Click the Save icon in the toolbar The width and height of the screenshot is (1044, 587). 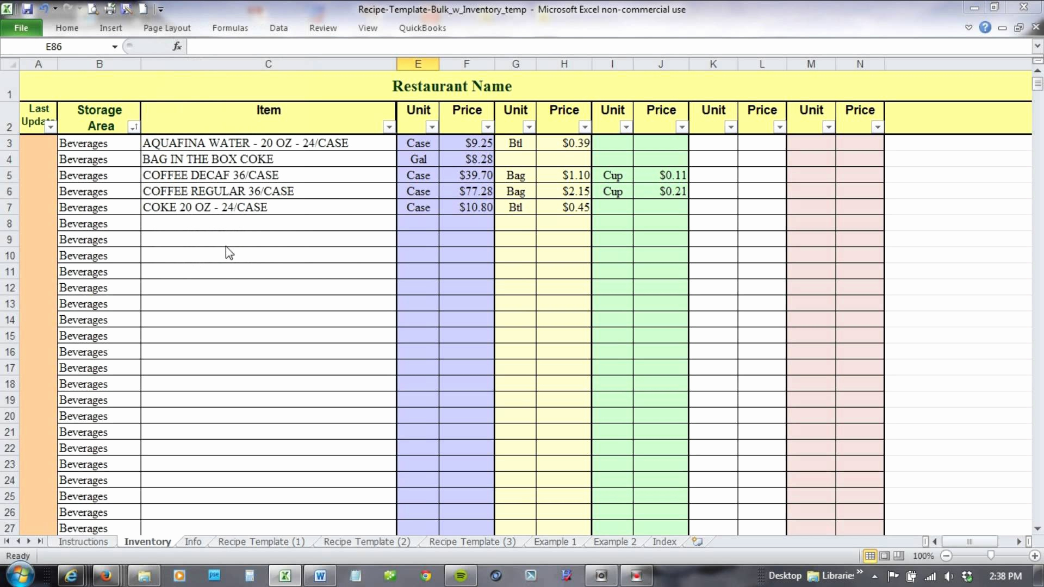pos(26,8)
